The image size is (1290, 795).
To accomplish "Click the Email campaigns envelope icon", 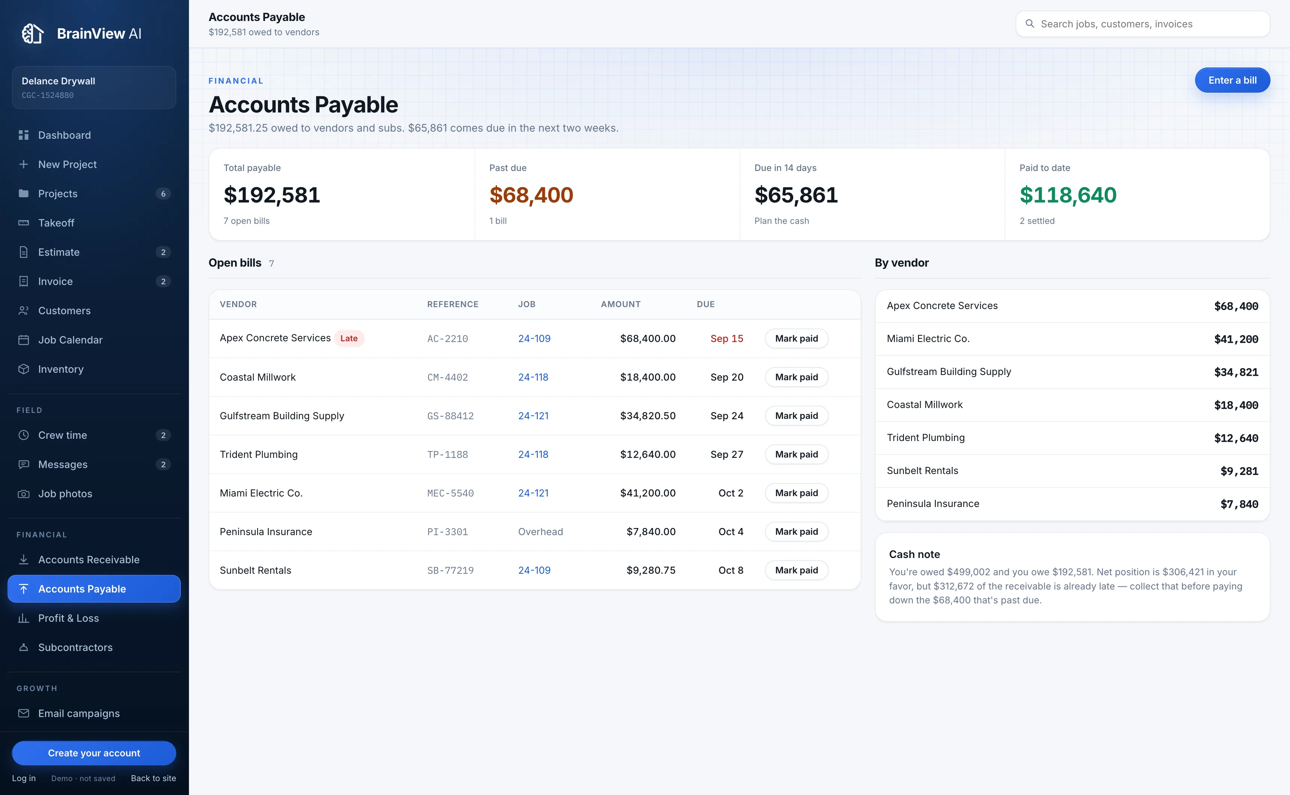I will click(x=24, y=714).
